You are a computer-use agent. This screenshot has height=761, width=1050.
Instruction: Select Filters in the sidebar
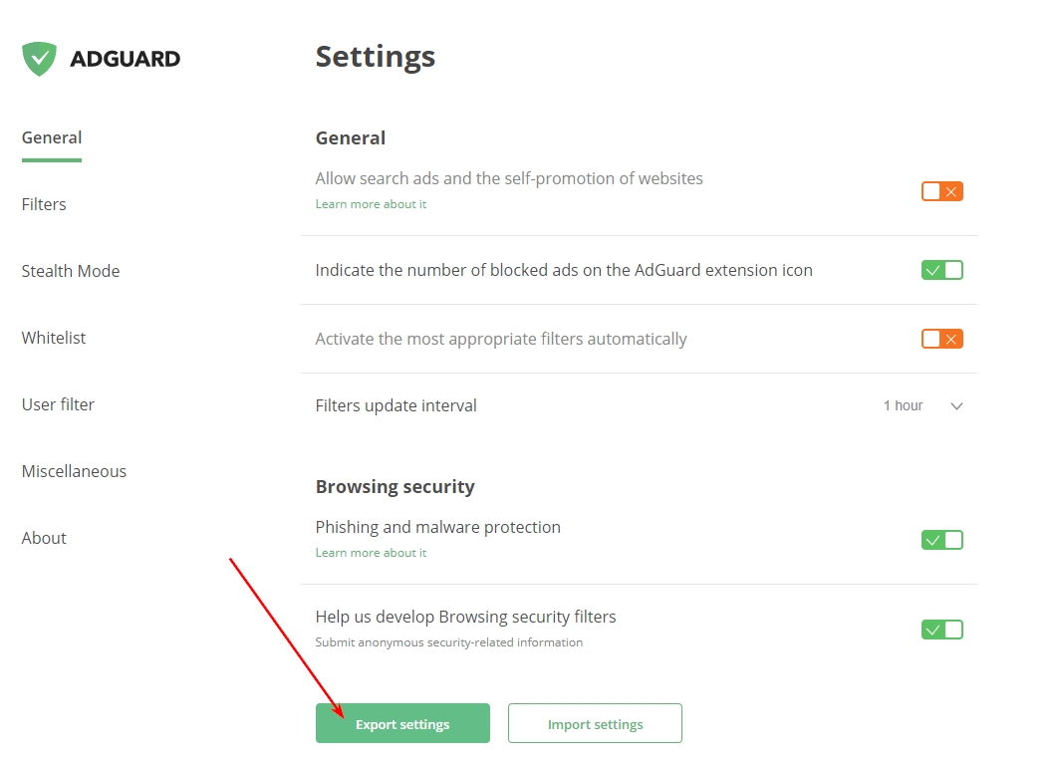[44, 203]
